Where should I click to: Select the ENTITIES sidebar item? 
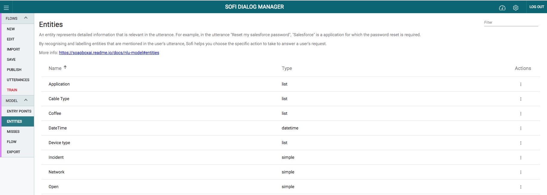pos(18,121)
